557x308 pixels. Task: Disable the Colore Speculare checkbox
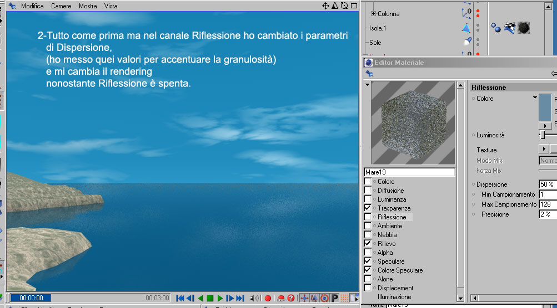pos(368,270)
